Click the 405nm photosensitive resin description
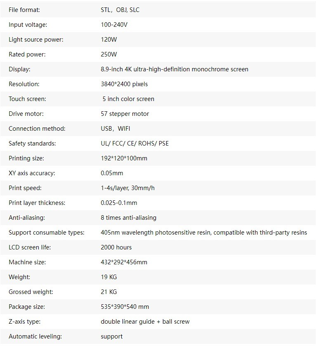The height and width of the screenshot is (348, 316). (x=204, y=233)
